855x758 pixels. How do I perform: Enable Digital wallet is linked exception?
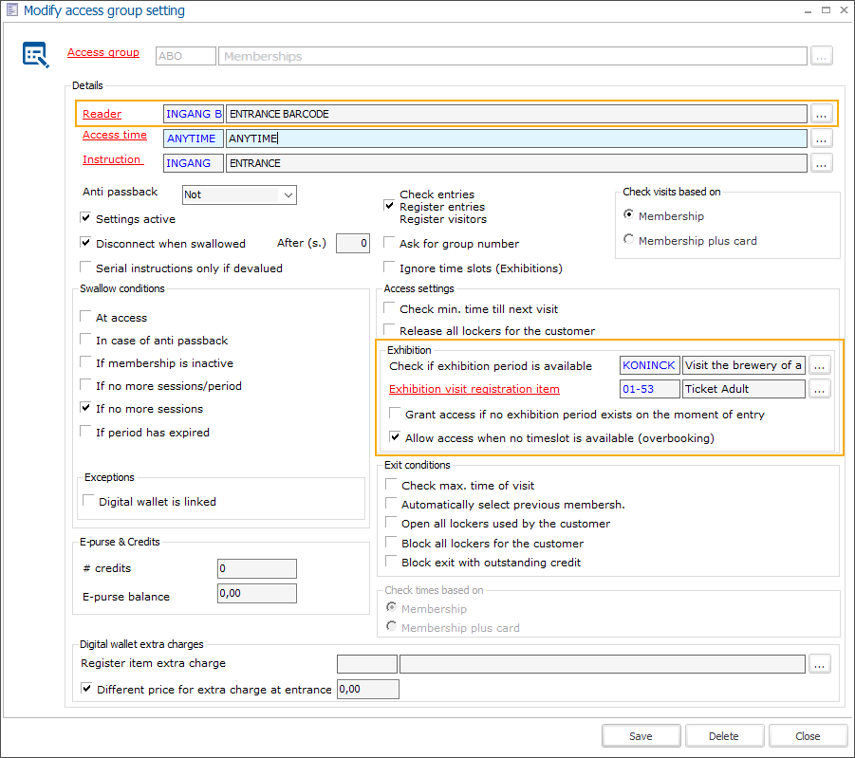[88, 501]
